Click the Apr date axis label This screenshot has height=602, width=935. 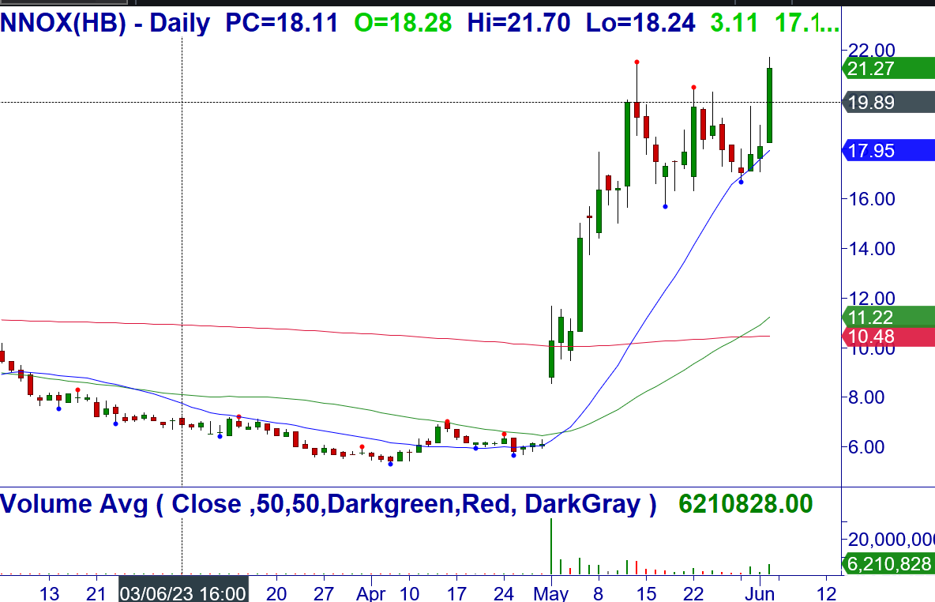pos(371,593)
